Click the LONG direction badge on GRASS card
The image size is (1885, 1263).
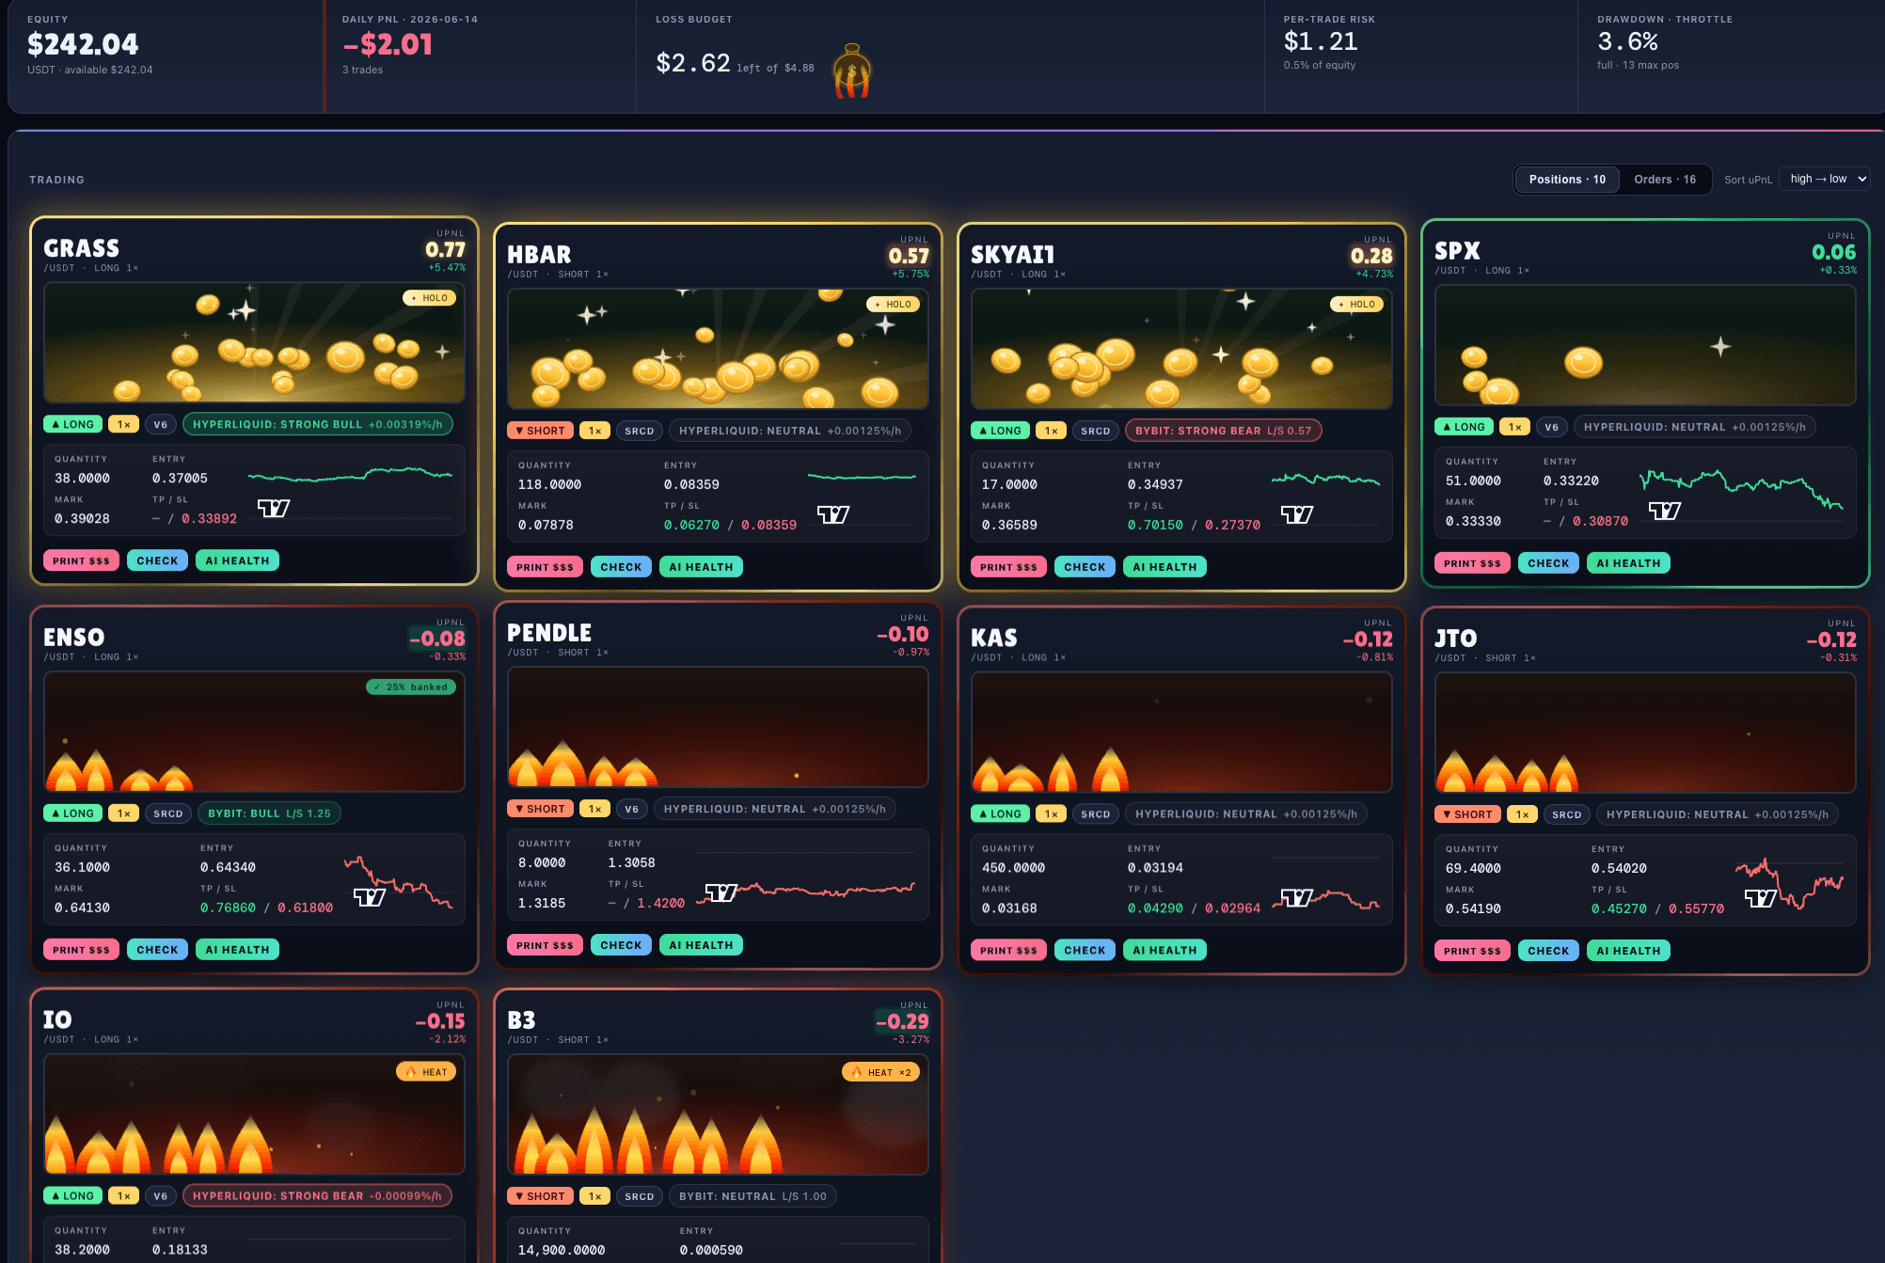pyautogui.click(x=72, y=424)
